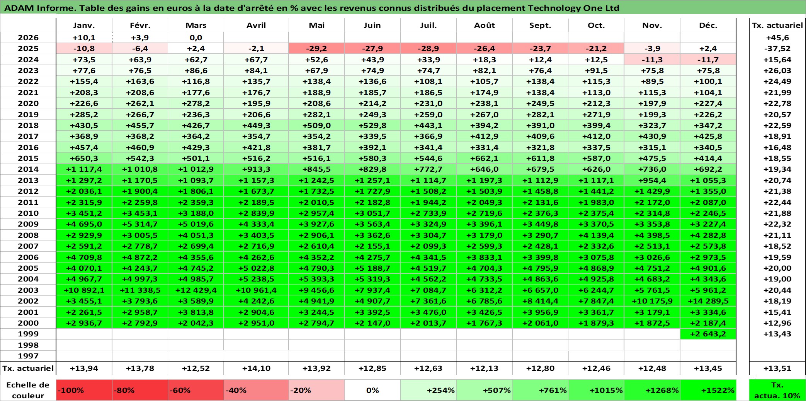Click the Mai column header

[x=316, y=25]
